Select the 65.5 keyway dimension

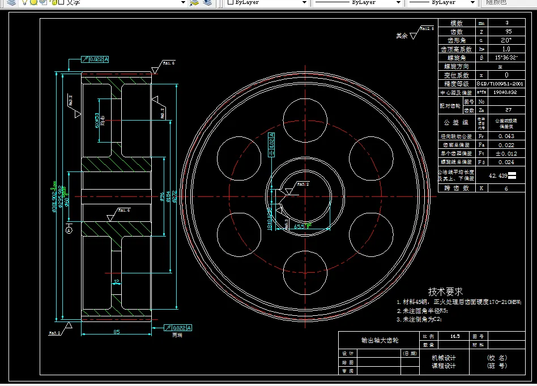tap(299, 226)
